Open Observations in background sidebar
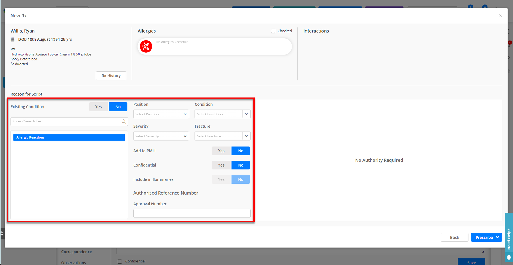This screenshot has height=265, width=513. coord(74,262)
